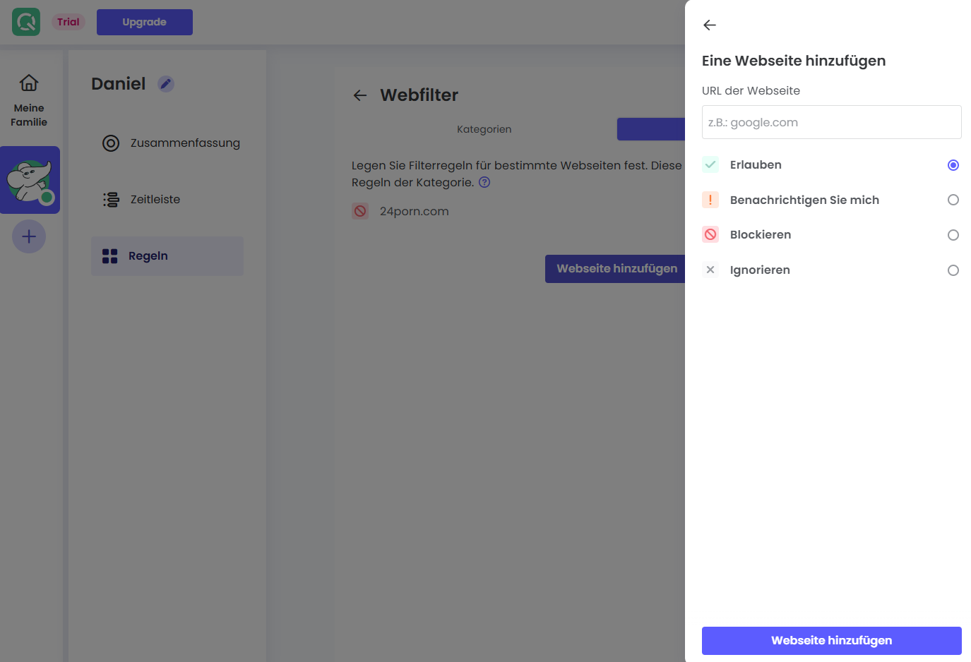Click the add child plus icon

(29, 236)
